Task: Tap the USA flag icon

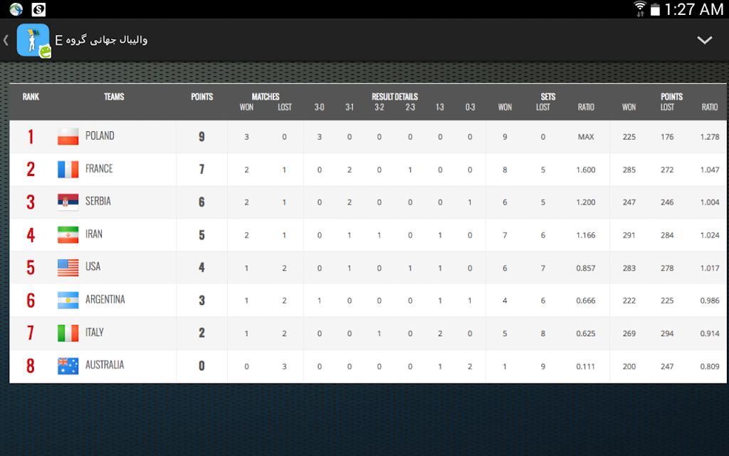Action: [x=68, y=268]
